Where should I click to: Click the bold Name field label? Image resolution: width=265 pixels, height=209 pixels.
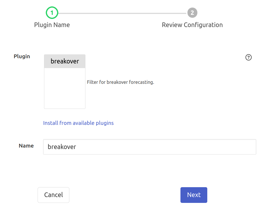coord(26,146)
